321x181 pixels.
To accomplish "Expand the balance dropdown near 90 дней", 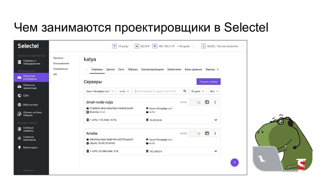I will (193, 47).
